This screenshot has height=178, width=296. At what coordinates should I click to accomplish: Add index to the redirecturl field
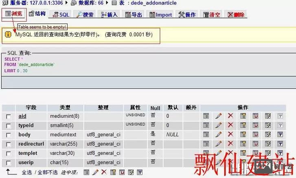267,144
